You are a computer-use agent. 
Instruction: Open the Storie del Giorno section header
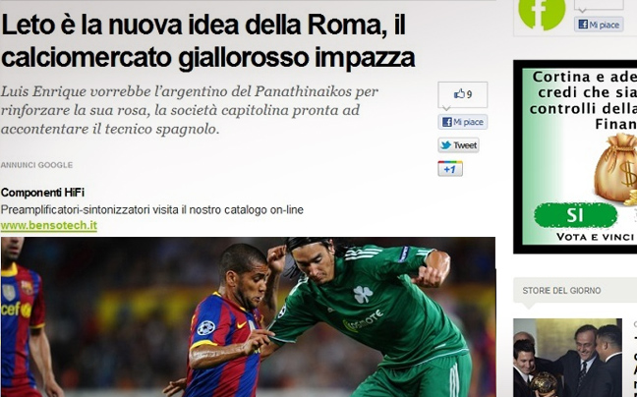click(x=561, y=291)
